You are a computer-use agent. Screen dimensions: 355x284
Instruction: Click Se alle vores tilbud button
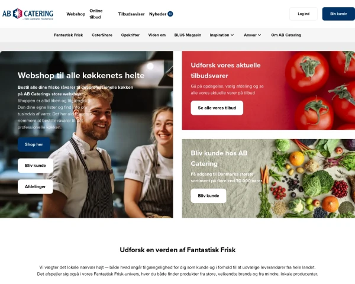(x=217, y=108)
